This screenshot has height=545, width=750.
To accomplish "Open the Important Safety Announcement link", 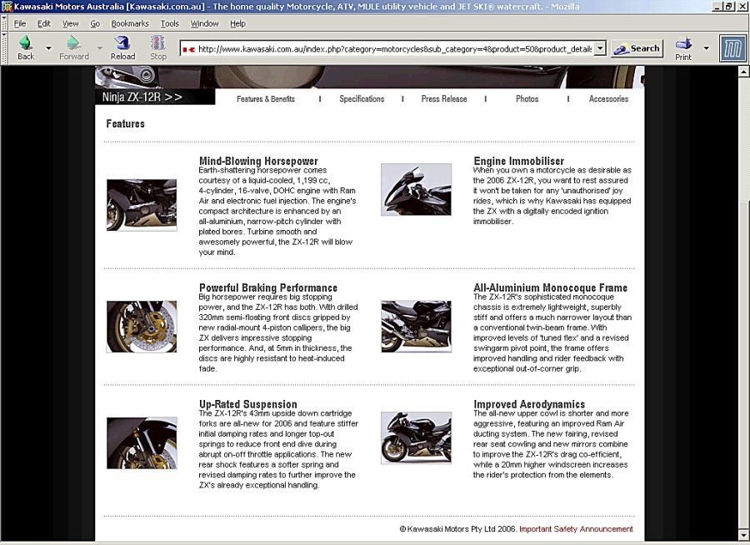I will pos(576,529).
